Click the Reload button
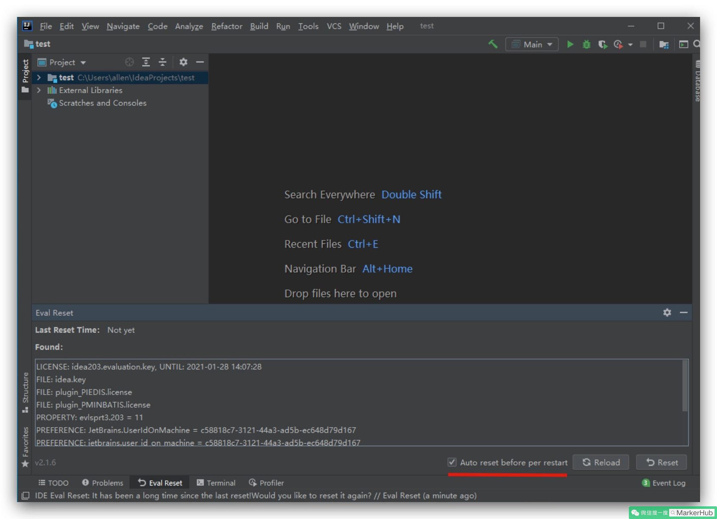 point(601,462)
